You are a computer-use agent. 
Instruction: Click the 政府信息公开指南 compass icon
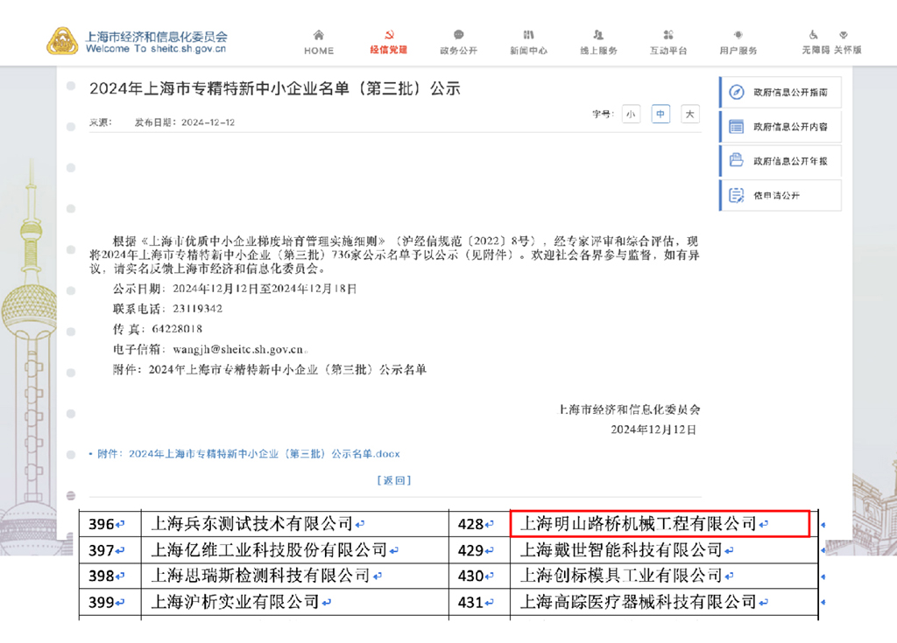click(734, 92)
